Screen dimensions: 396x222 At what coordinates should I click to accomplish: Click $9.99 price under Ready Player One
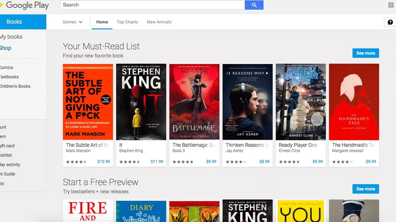click(x=318, y=162)
